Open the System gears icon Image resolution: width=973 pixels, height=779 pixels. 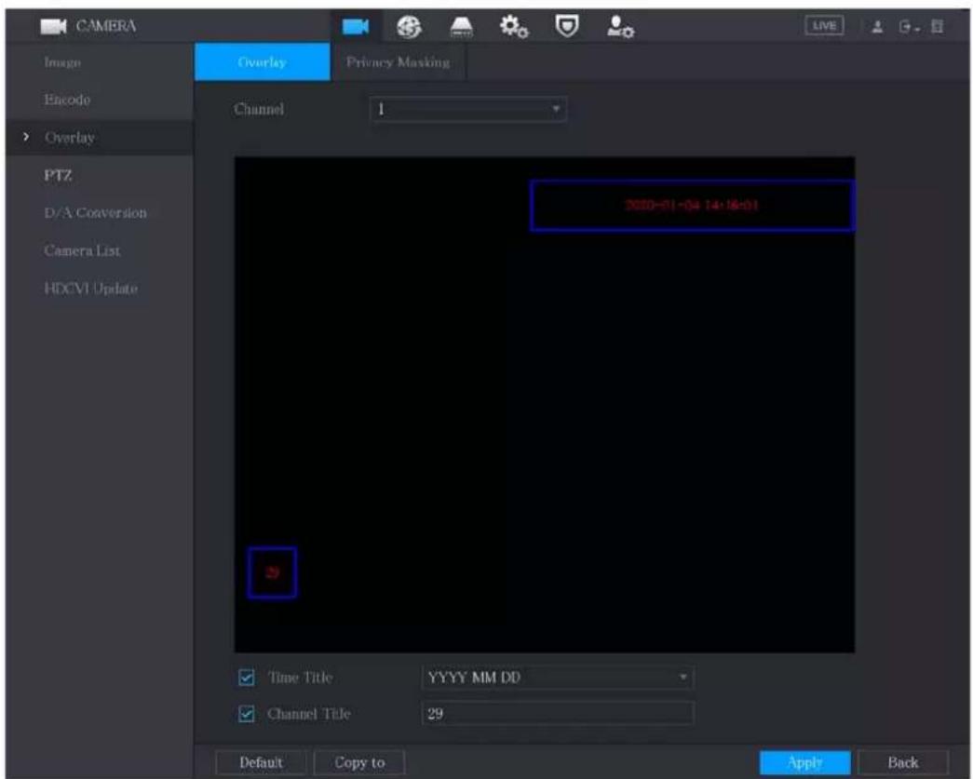coord(514,27)
